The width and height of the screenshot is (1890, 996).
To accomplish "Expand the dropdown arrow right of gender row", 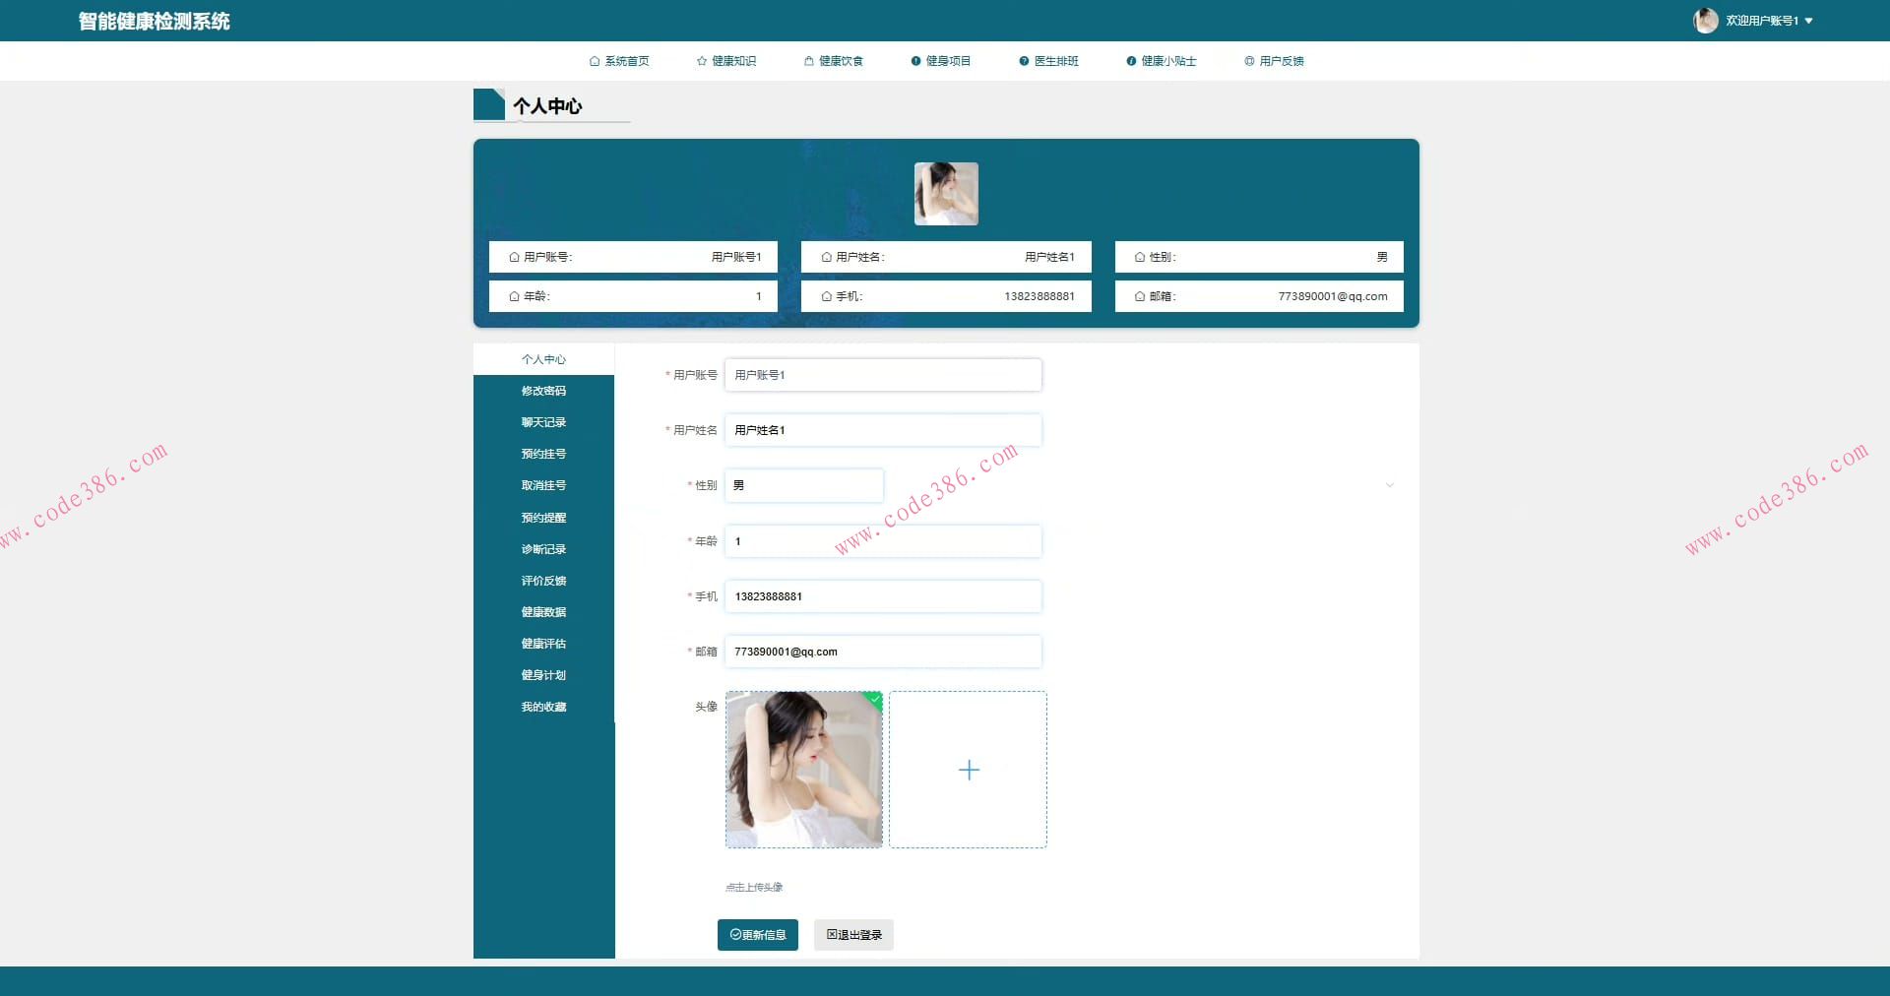I will pos(1390,485).
